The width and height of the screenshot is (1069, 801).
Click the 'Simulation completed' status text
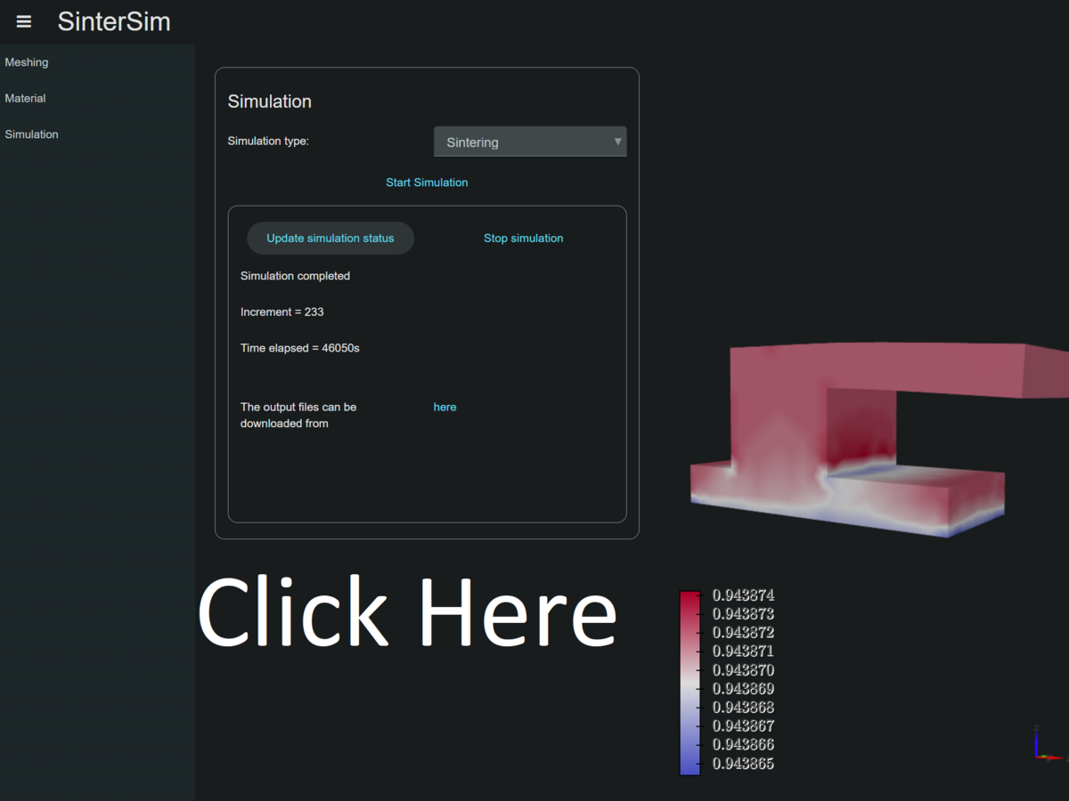click(x=295, y=276)
